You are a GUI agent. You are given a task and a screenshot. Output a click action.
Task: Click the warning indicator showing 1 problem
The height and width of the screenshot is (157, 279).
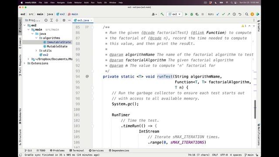point(244,26)
